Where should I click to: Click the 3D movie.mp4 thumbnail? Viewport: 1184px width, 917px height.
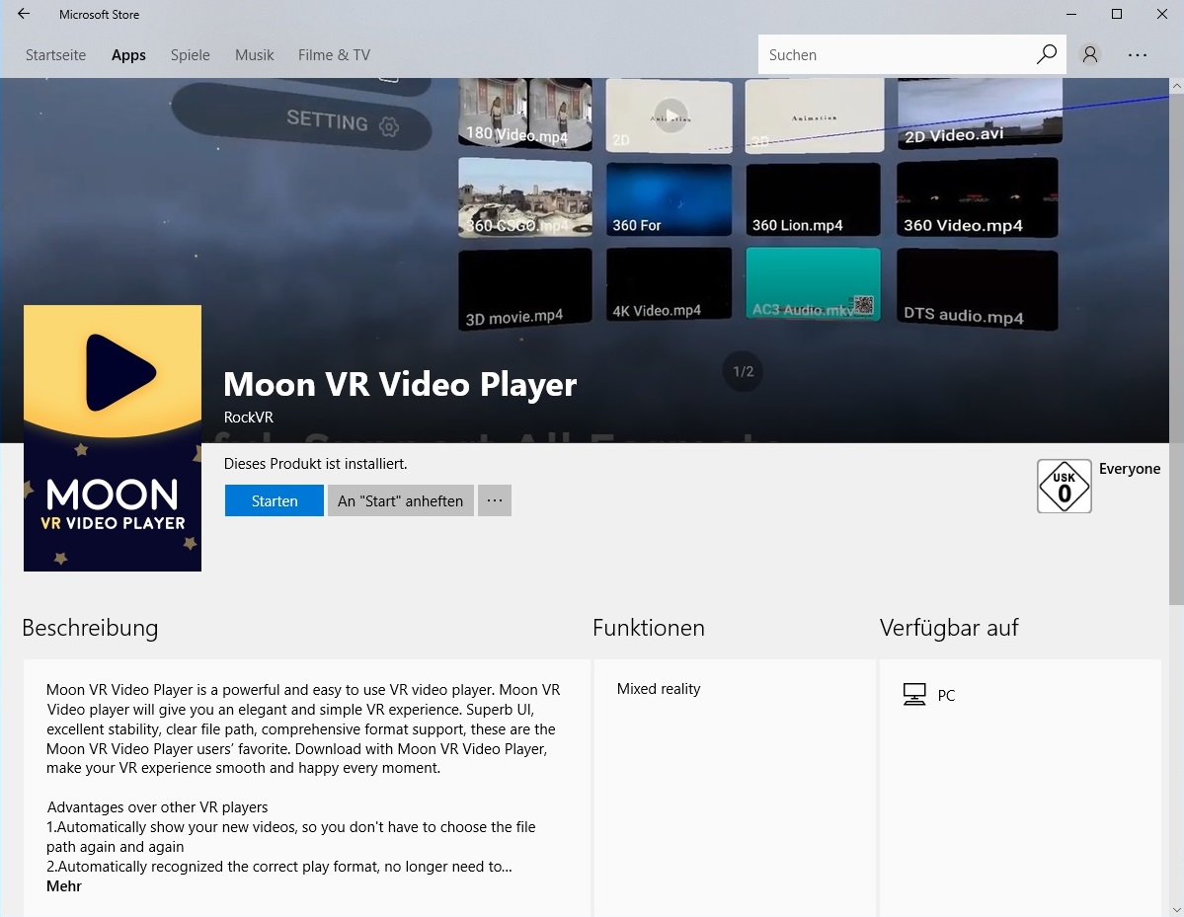coord(524,289)
